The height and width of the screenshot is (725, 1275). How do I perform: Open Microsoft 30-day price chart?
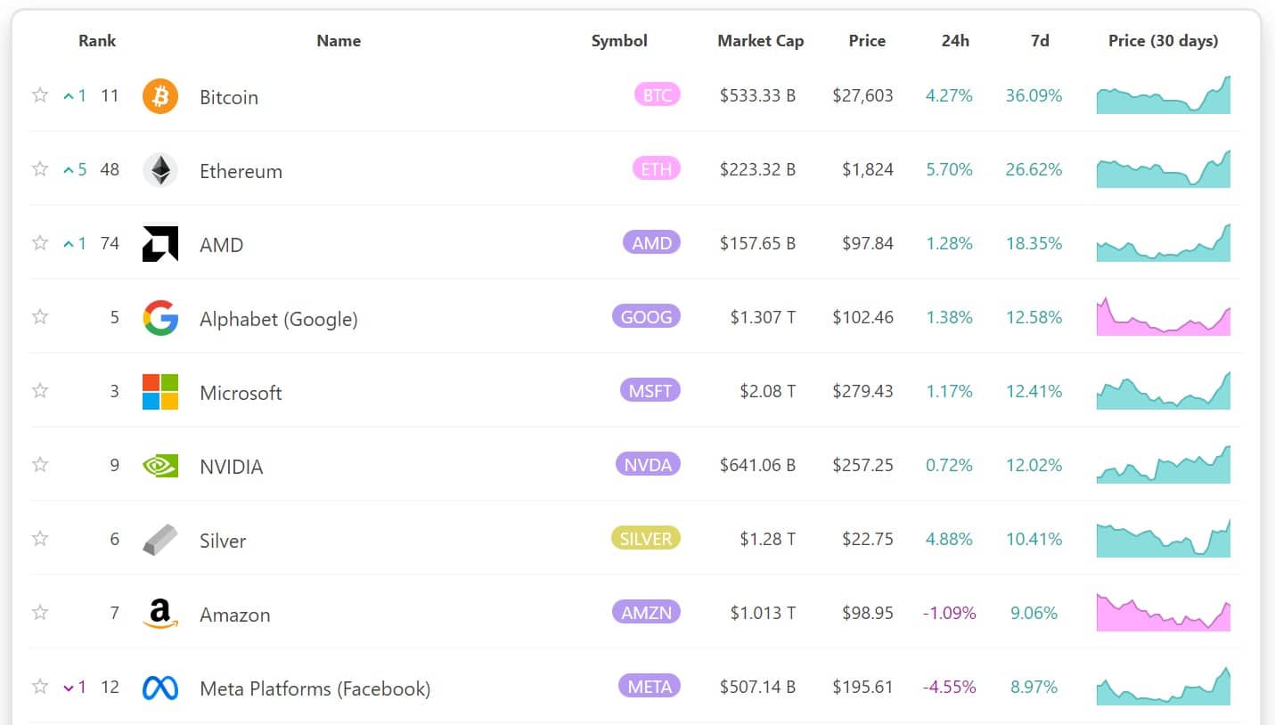tap(1164, 391)
